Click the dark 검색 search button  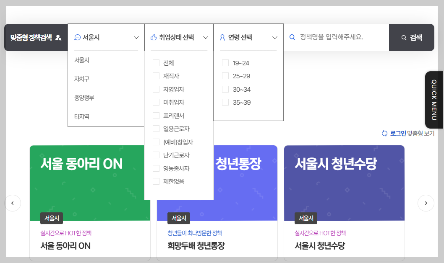pos(411,37)
